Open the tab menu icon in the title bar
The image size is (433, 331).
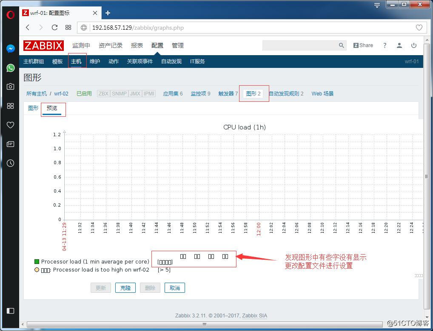click(377, 5)
